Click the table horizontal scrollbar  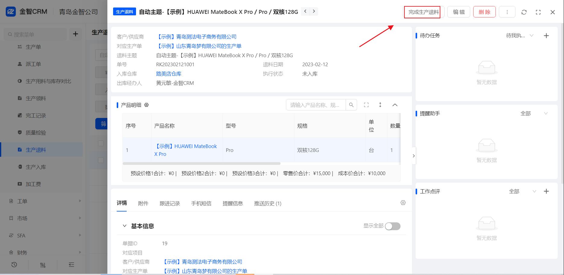click(x=201, y=164)
